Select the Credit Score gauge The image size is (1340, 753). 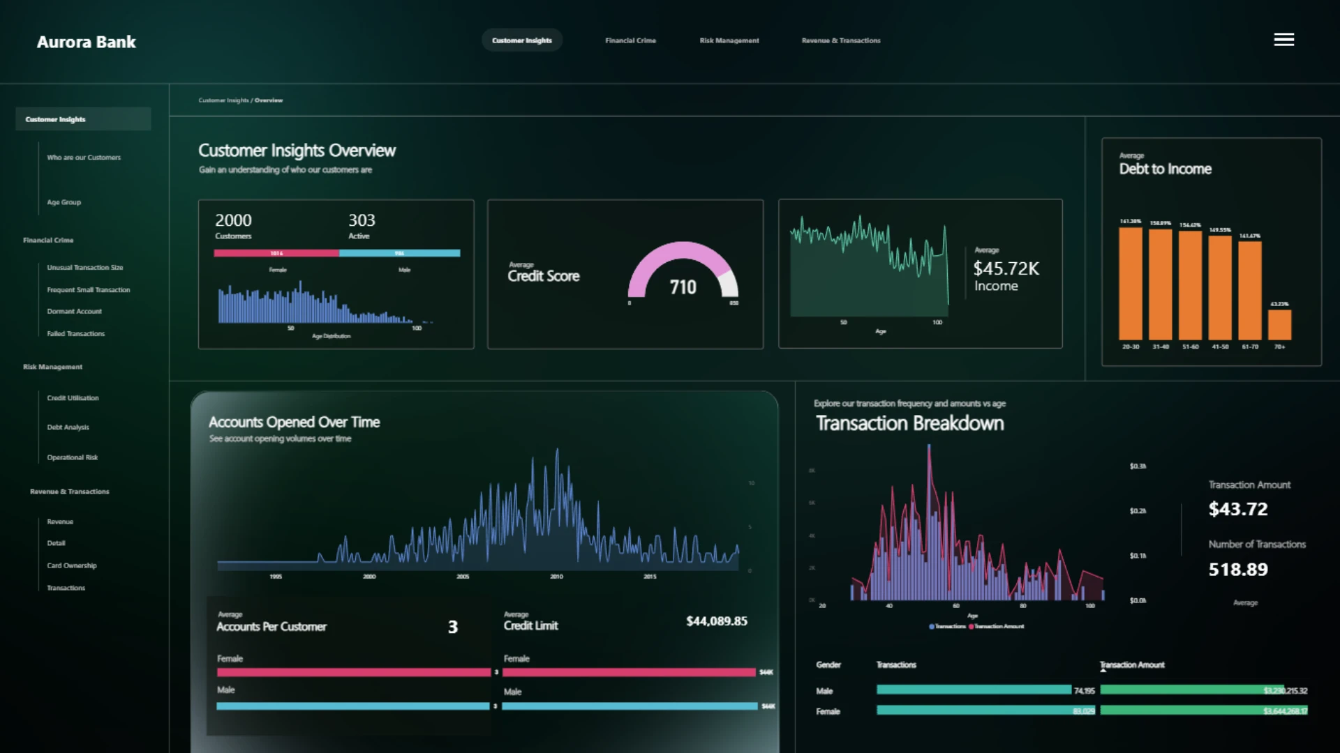click(683, 272)
